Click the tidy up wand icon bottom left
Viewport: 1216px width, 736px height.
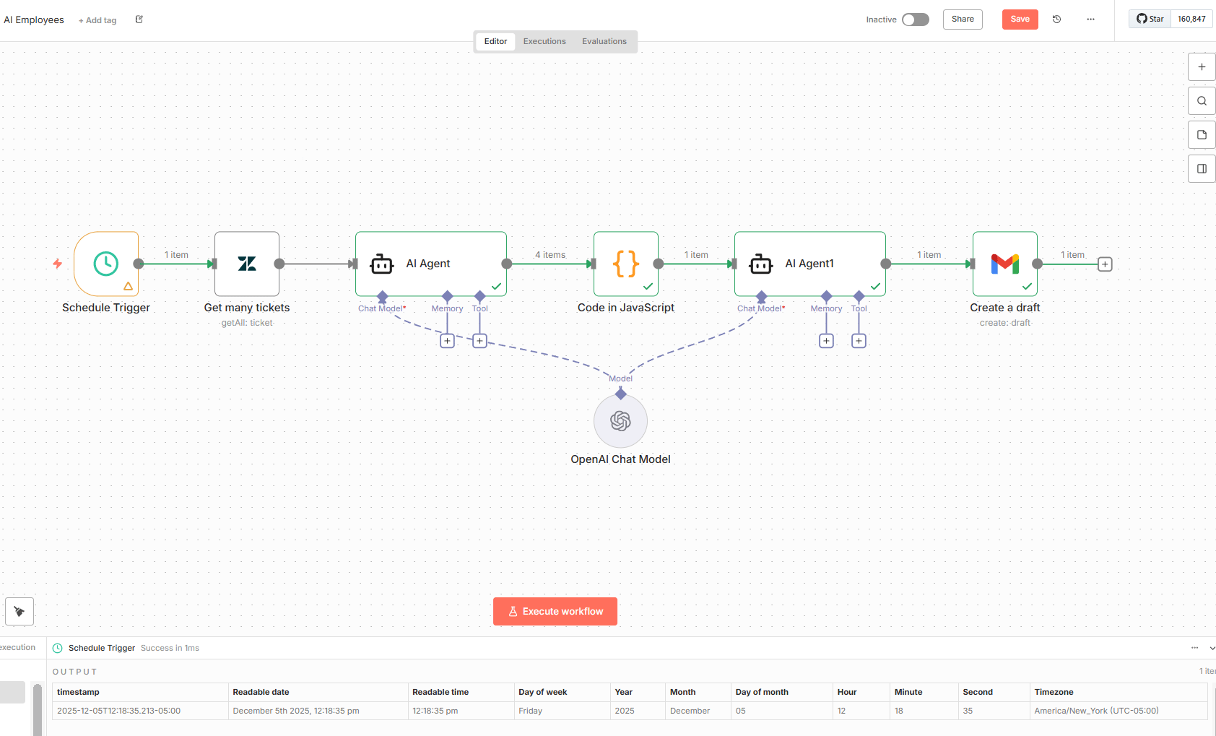click(19, 611)
